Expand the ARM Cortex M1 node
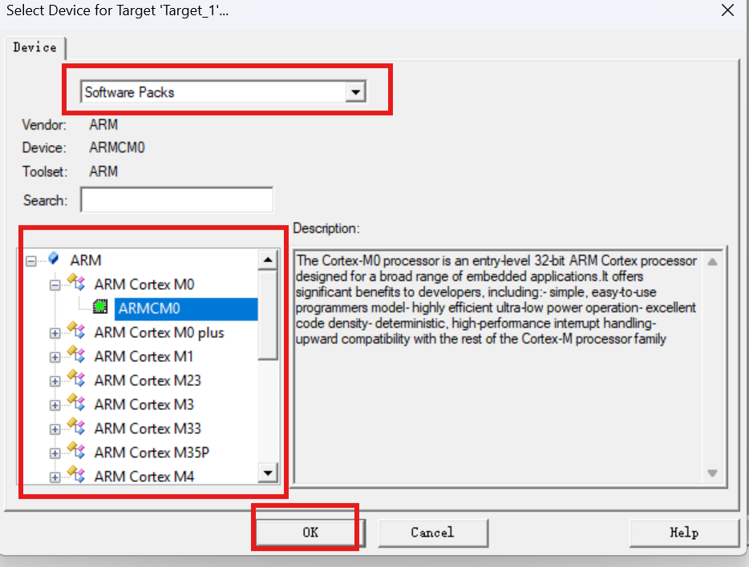 tap(55, 357)
